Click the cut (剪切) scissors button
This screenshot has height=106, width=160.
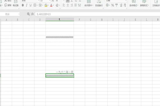click(8, 1)
